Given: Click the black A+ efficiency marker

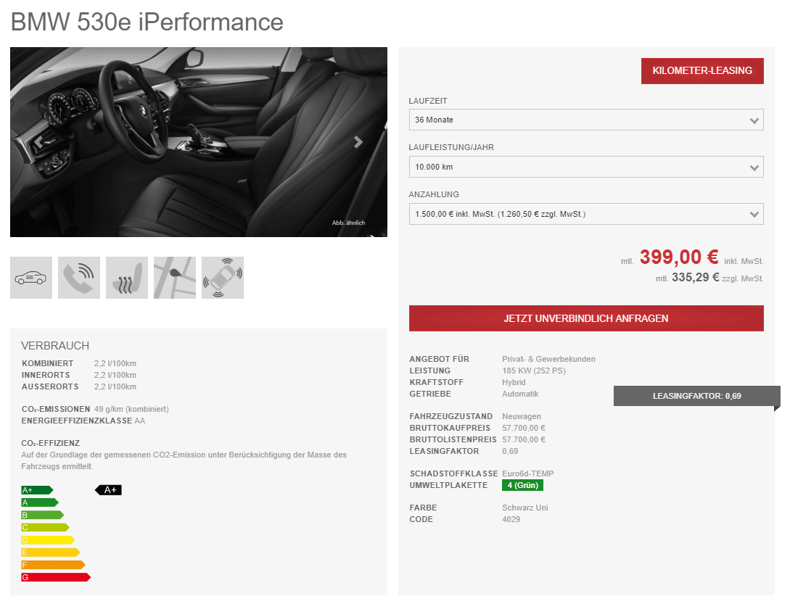Looking at the screenshot, I should tap(109, 490).
